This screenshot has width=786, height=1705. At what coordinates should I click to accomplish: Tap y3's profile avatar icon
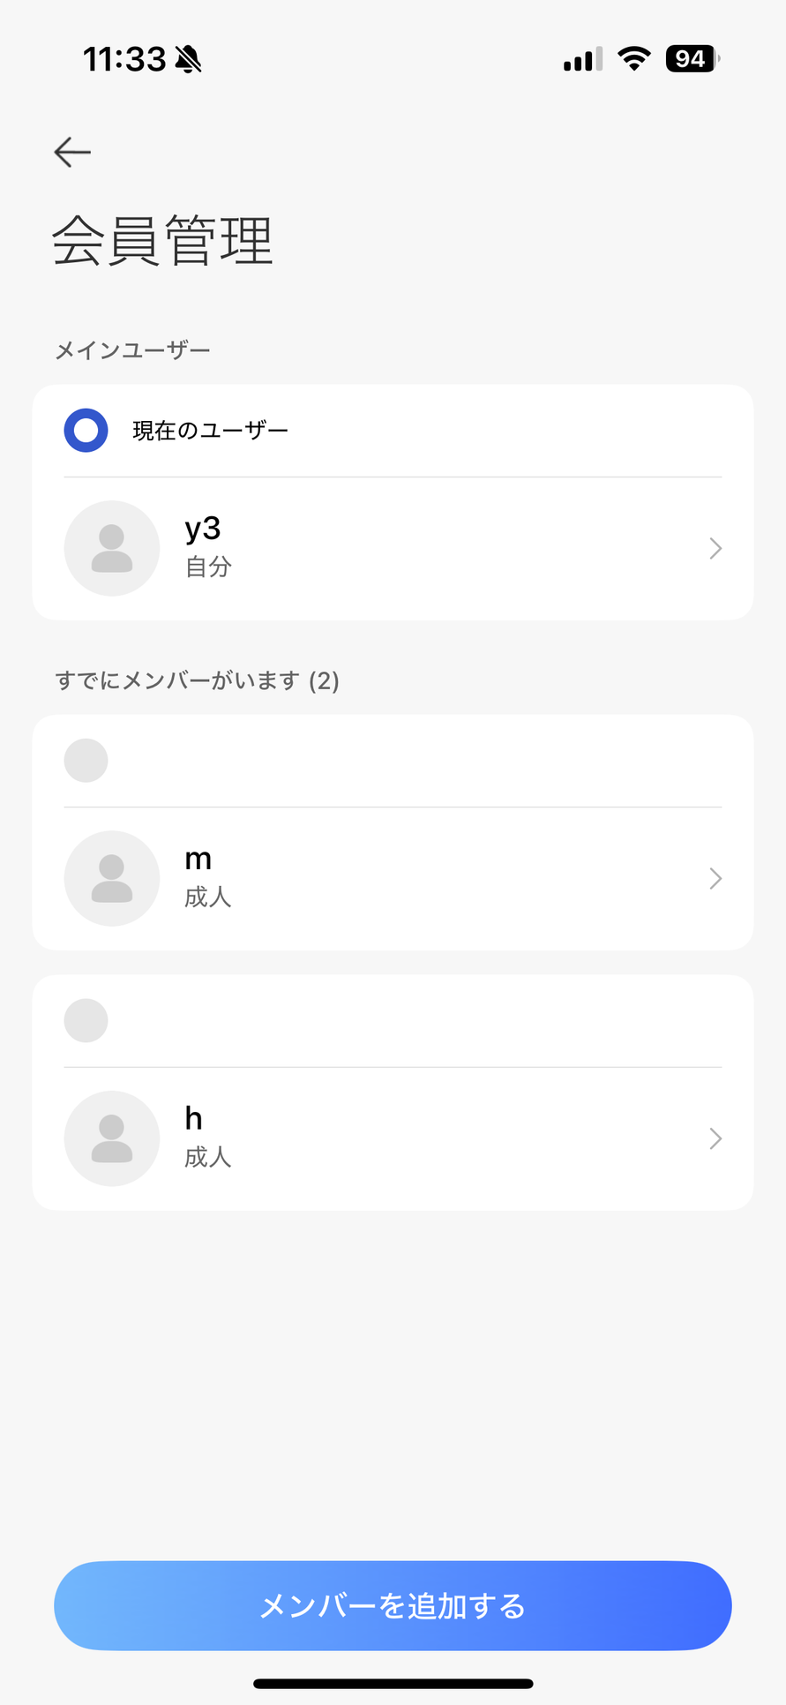point(112,548)
